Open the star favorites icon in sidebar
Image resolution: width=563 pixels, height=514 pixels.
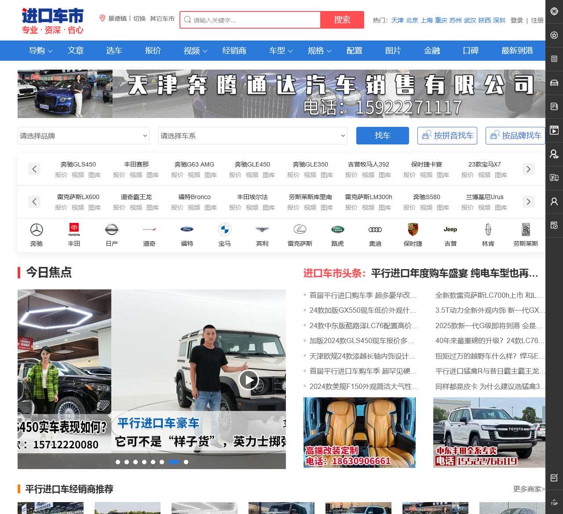pos(554,35)
